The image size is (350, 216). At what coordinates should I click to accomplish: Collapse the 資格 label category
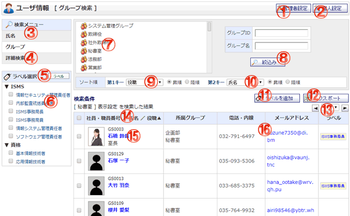(6, 145)
